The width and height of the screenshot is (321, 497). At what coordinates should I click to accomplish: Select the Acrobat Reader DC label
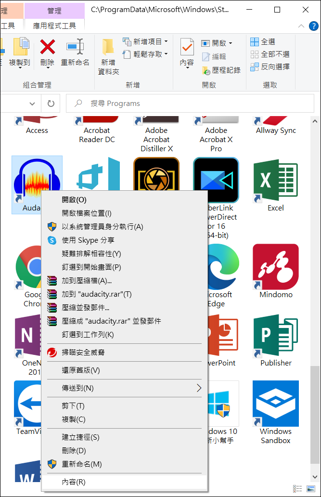97,135
